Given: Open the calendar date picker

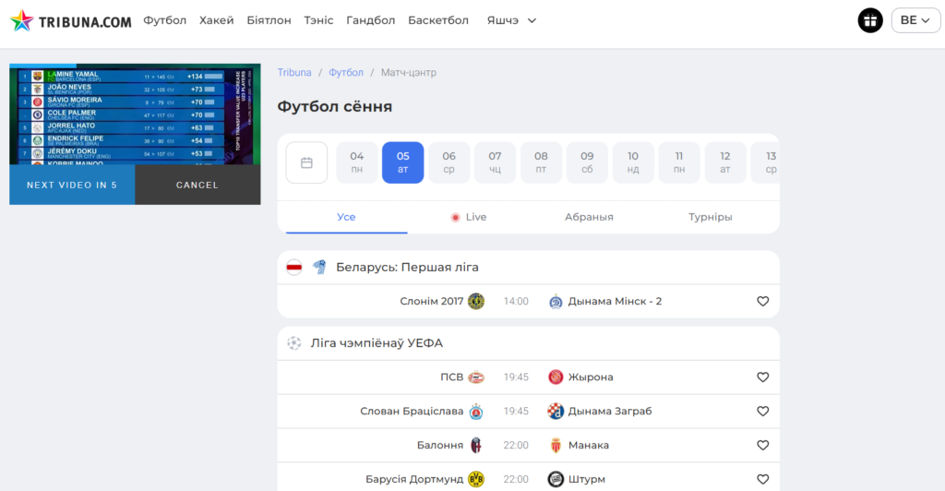Looking at the screenshot, I should pyautogui.click(x=306, y=162).
